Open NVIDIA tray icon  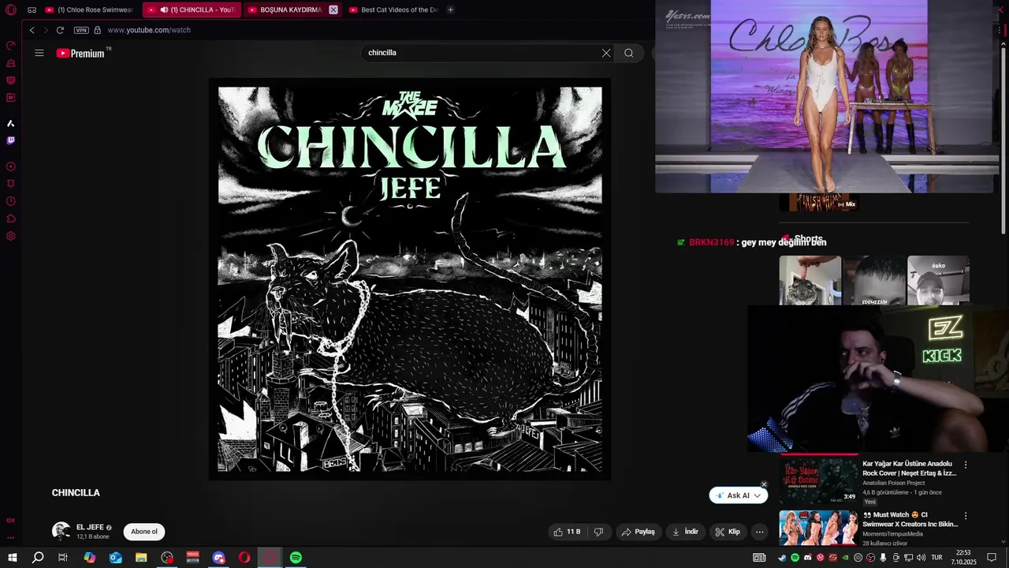click(846, 558)
